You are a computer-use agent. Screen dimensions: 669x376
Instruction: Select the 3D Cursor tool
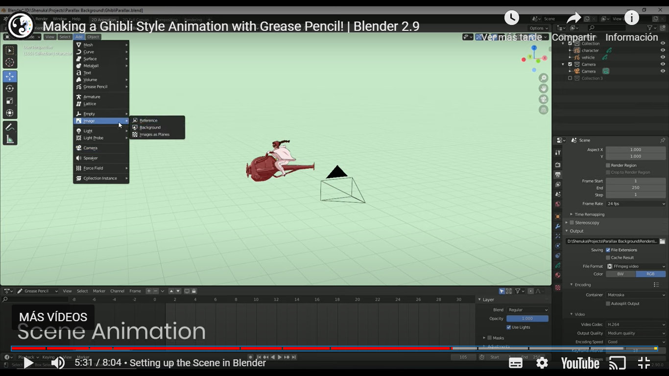[10, 62]
